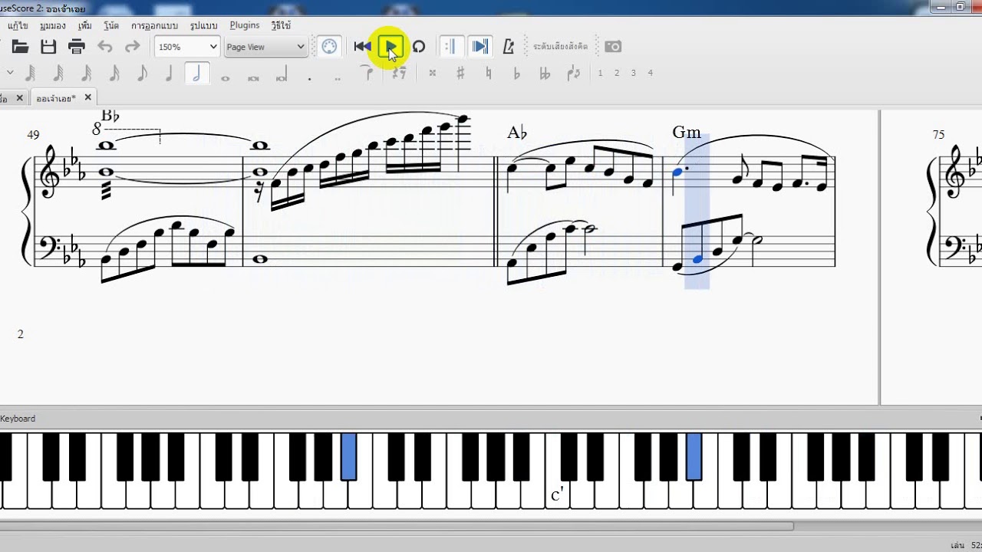Select the Gm chord symbol

(687, 132)
